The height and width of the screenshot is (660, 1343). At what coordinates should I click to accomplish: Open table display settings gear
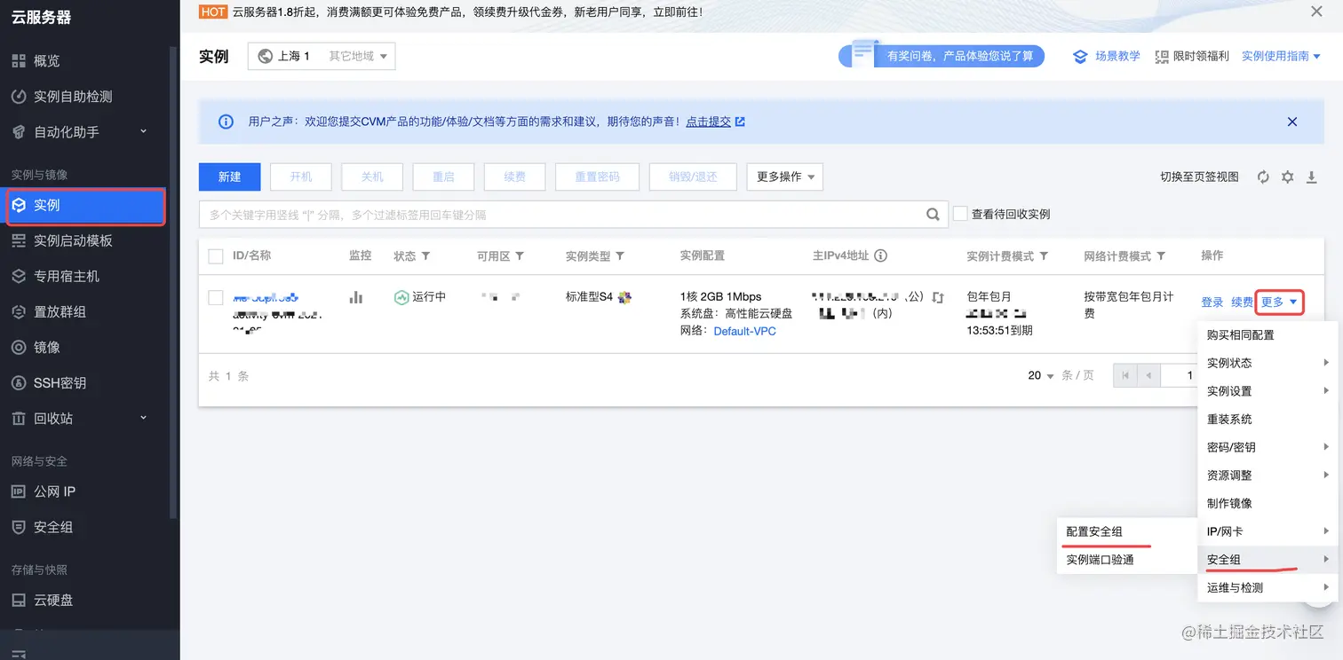pyautogui.click(x=1288, y=177)
